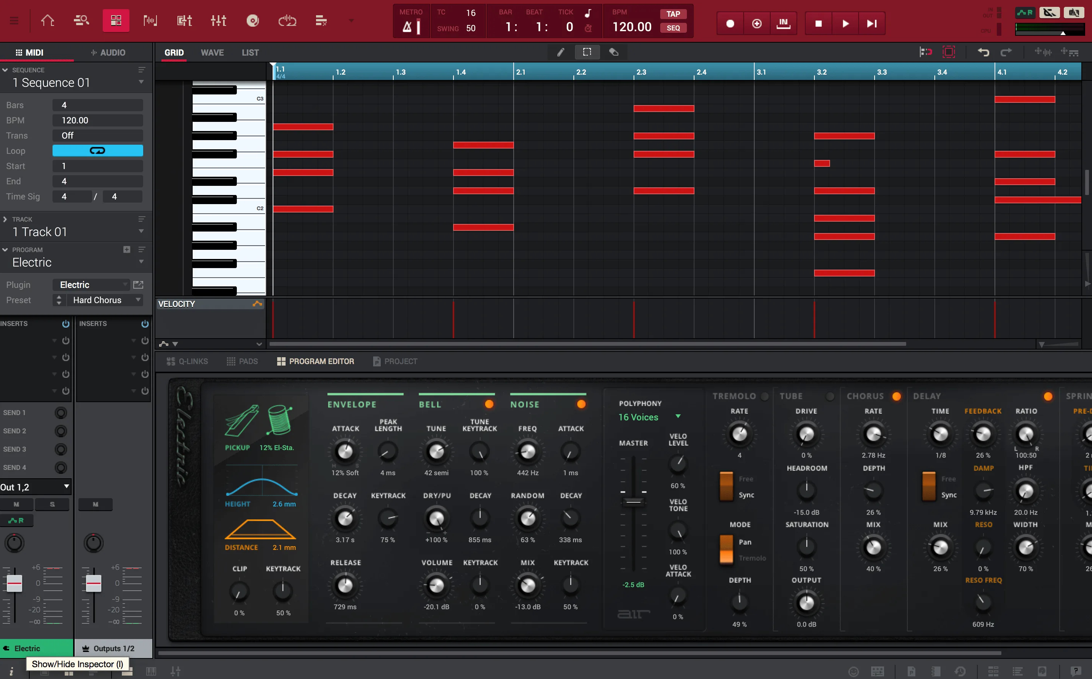Viewport: 1092px width, 679px height.
Task: Open the AUDIO tab in inspector
Action: tap(108, 53)
